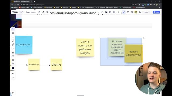This screenshot has width=172, height=96.
Task: Open reactions confetti icon in top bar
Action: (128, 12)
